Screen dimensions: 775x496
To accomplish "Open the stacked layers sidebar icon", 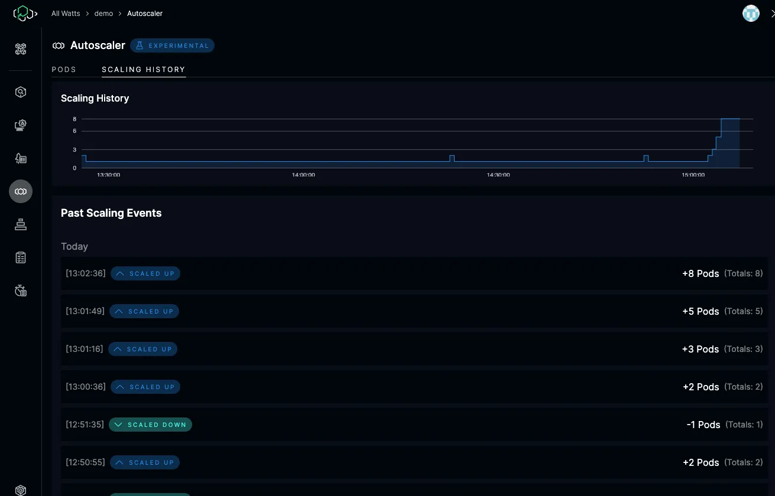I will coord(21,224).
